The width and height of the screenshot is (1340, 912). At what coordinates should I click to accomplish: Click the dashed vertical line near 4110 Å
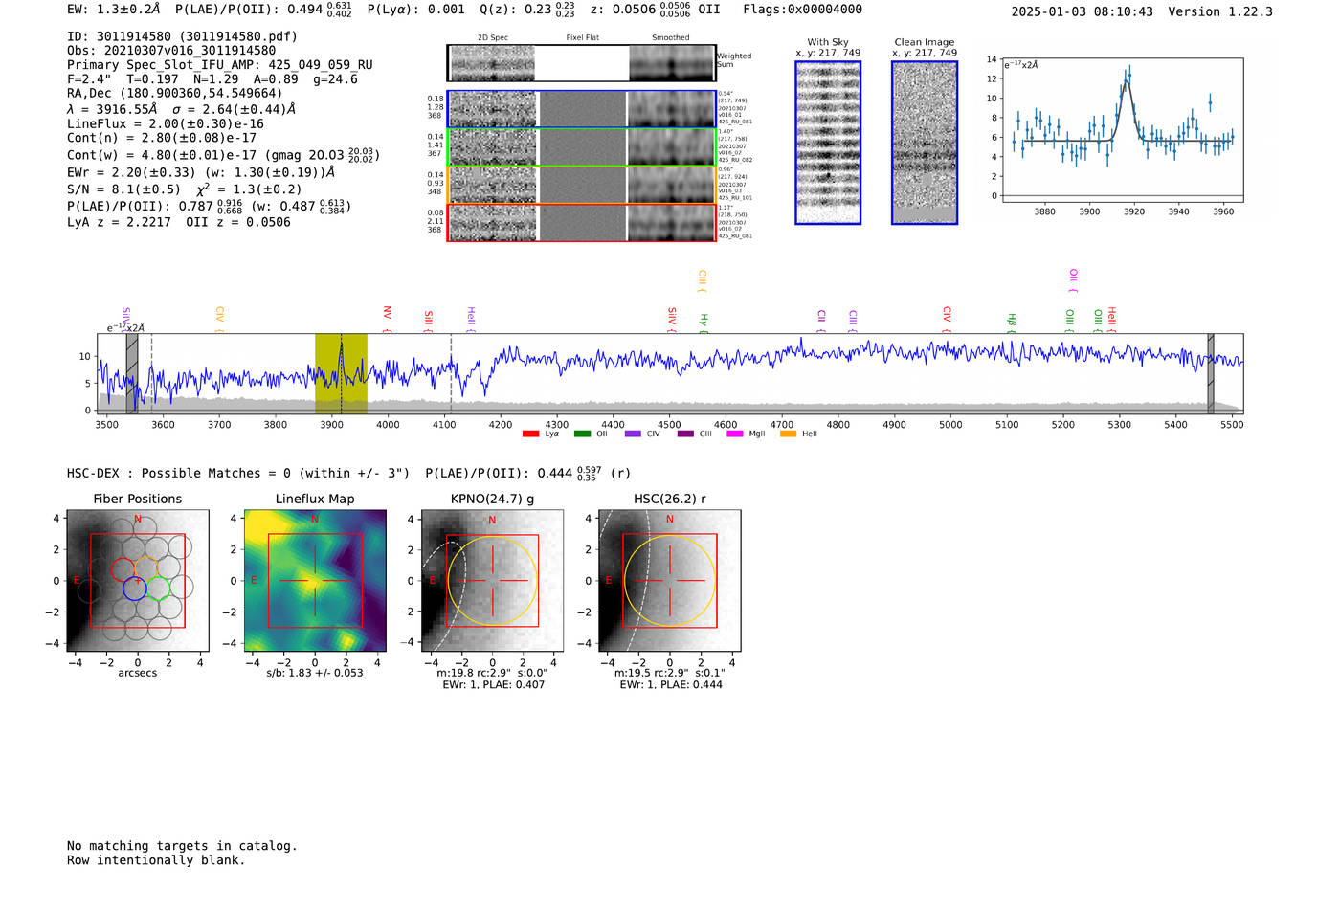pos(451,373)
